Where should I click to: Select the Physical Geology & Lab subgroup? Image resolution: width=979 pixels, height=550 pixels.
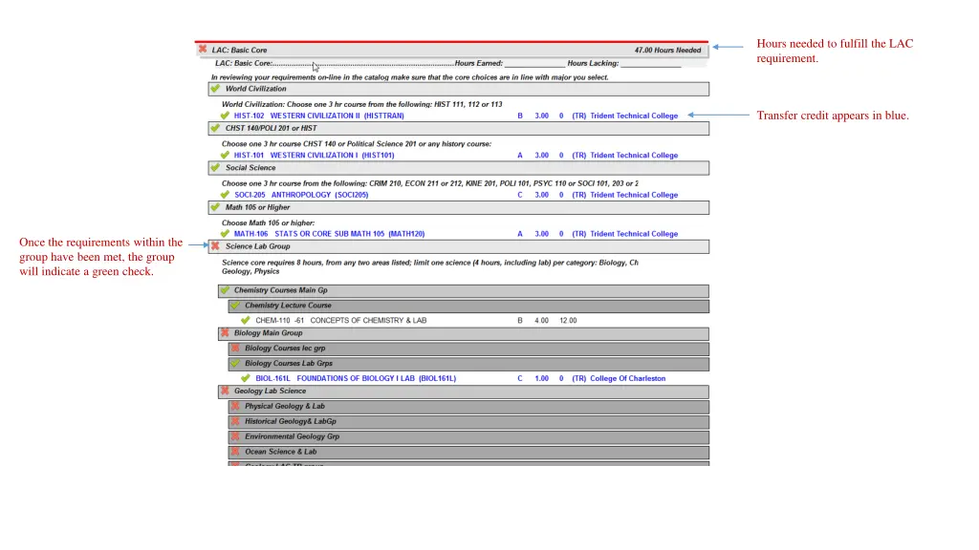[468, 407]
